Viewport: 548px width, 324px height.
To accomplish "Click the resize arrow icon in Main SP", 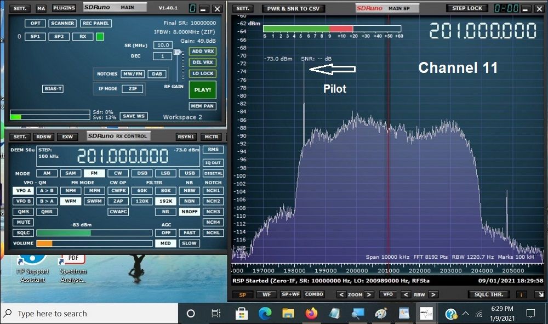I will [x=540, y=294].
